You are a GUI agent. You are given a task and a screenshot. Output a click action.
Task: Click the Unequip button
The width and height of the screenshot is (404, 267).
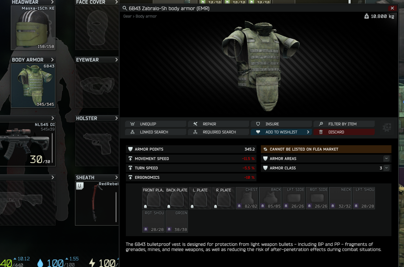[x=156, y=124]
